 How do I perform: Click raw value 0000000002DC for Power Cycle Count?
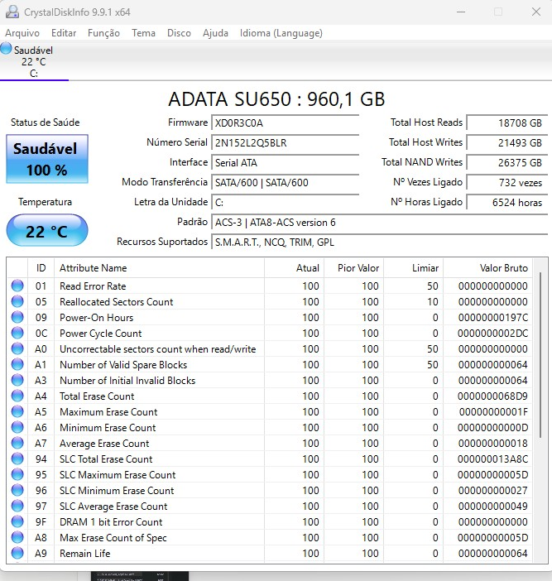492,333
